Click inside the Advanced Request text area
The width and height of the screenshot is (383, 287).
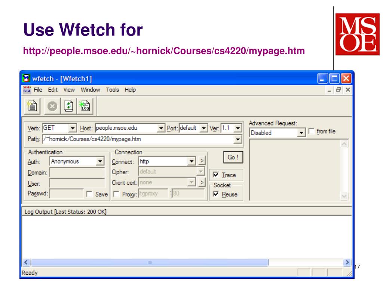[295, 170]
